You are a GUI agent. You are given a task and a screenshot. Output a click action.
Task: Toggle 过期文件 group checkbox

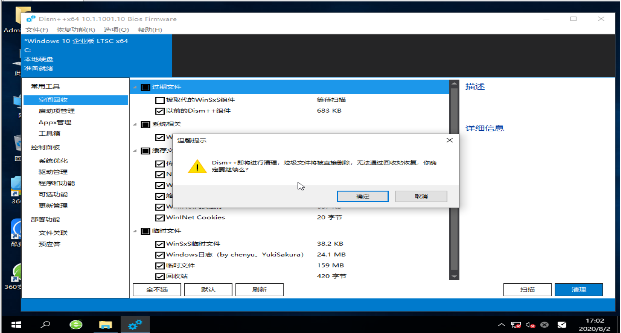pos(145,87)
